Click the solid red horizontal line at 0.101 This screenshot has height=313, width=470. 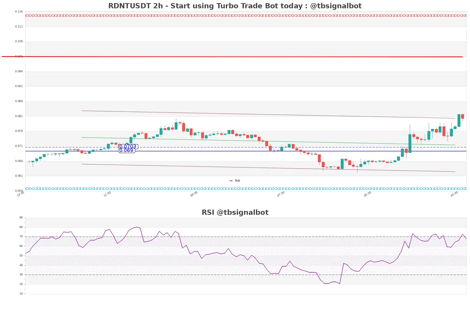[232, 56]
